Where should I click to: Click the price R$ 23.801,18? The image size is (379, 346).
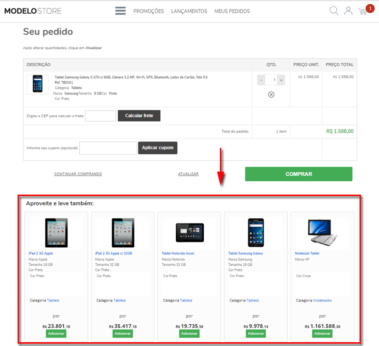56,326
